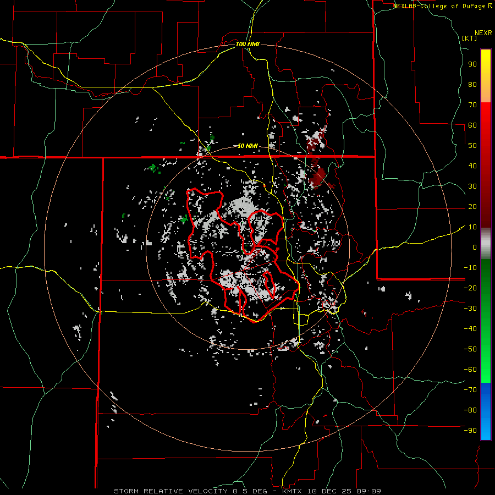Click the -20 value on the velocity scale
The image size is (495, 495).
pos(469,288)
